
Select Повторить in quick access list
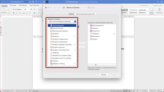pos(102,36)
